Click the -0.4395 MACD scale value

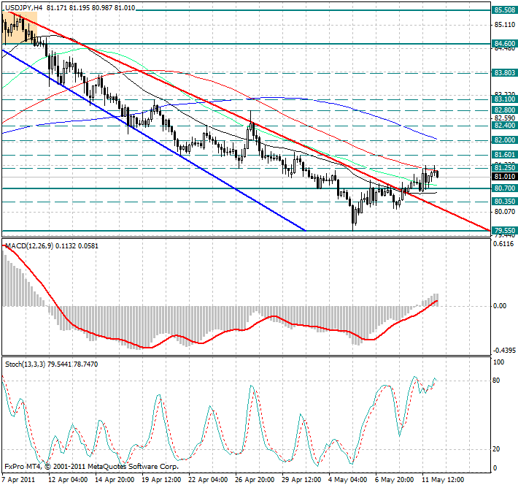coord(504,351)
